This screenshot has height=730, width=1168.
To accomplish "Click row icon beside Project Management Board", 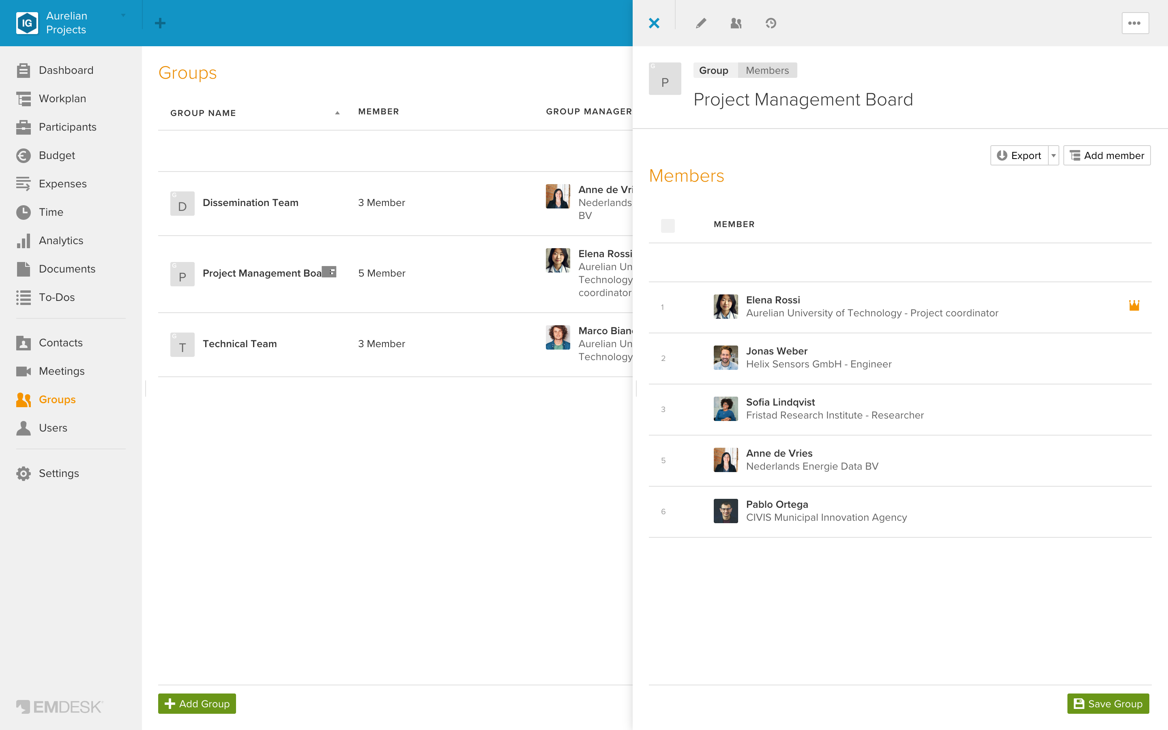I will click(x=330, y=272).
